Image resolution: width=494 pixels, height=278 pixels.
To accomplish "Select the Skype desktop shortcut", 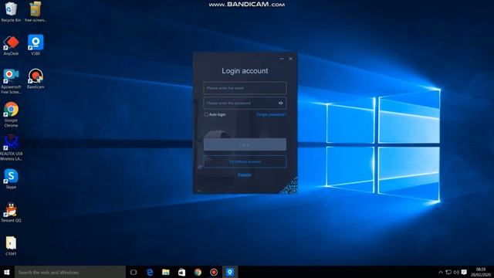I will click(11, 178).
